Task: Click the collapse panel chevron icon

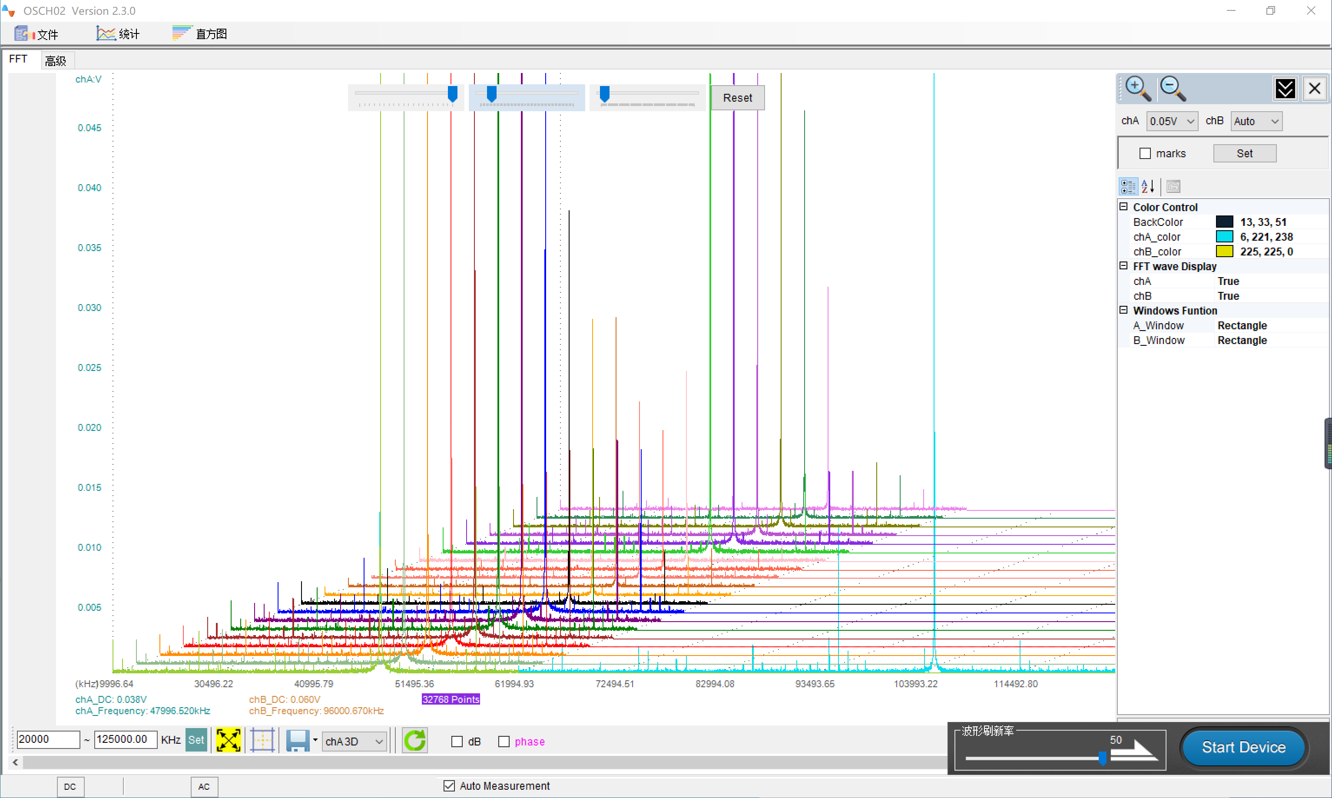Action: coord(1285,89)
